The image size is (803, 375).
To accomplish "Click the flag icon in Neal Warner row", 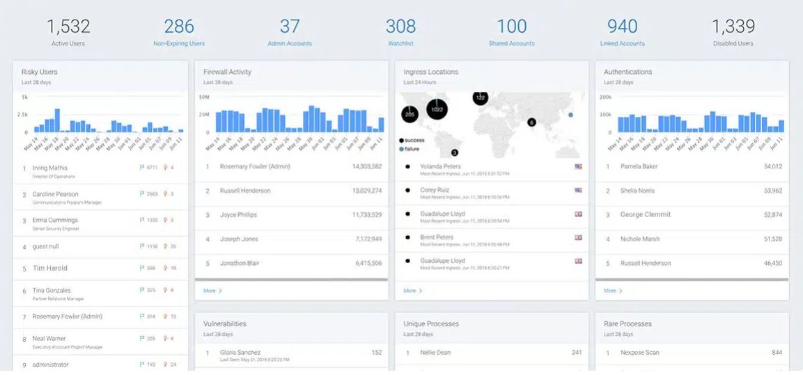I will [x=142, y=338].
